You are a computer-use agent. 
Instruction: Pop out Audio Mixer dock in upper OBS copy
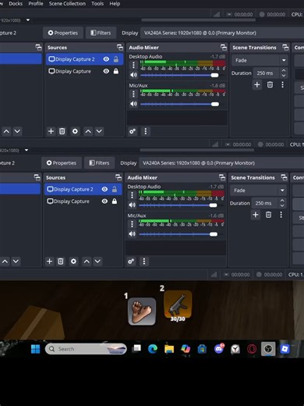pos(224,48)
